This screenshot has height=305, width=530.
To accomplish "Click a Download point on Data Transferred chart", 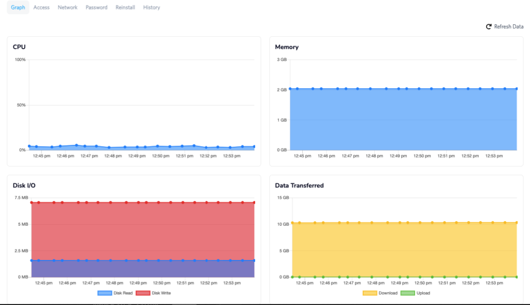I will (x=341, y=223).
